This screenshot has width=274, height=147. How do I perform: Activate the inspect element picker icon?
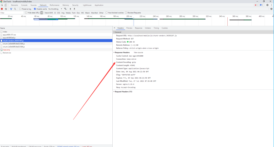(2, 5)
